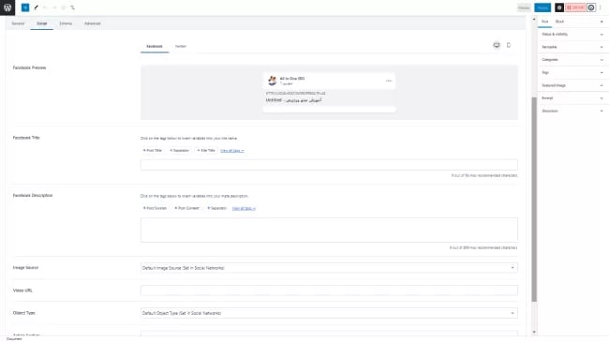
Task: Open the Image Source dropdown
Action: pyautogui.click(x=329, y=268)
